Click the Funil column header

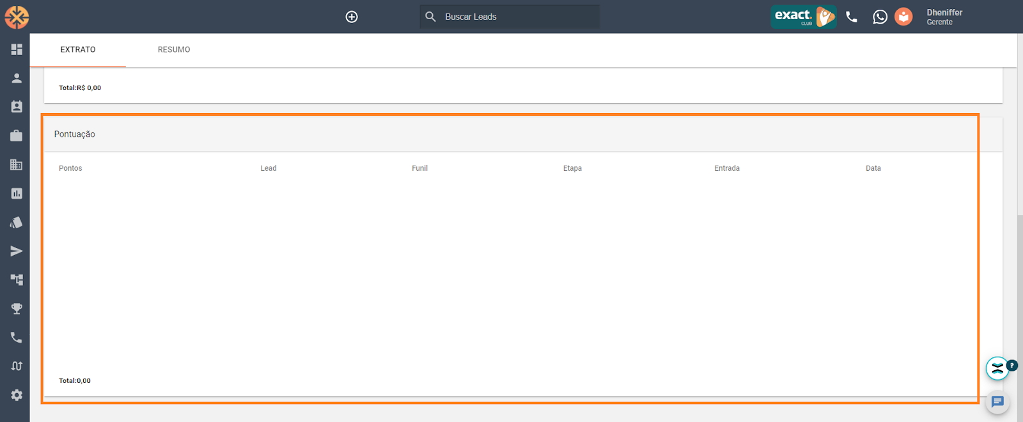coord(419,168)
